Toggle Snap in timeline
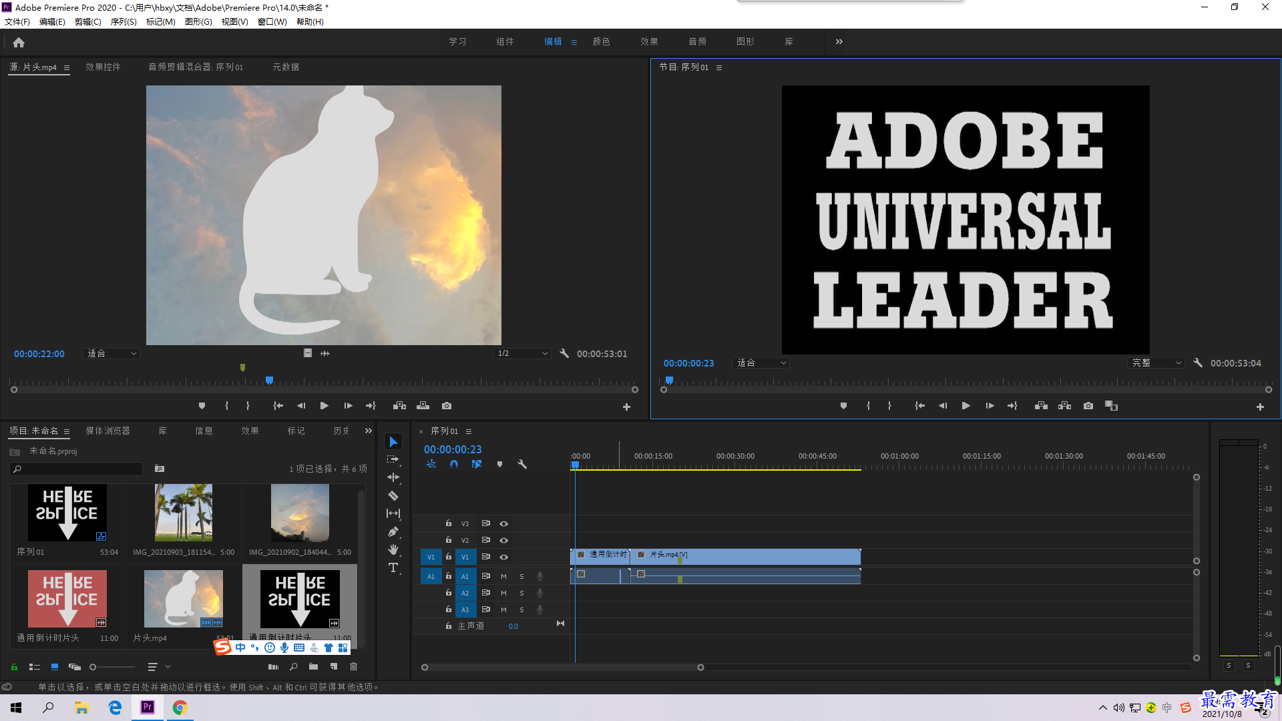1282x721 pixels. 454,464
